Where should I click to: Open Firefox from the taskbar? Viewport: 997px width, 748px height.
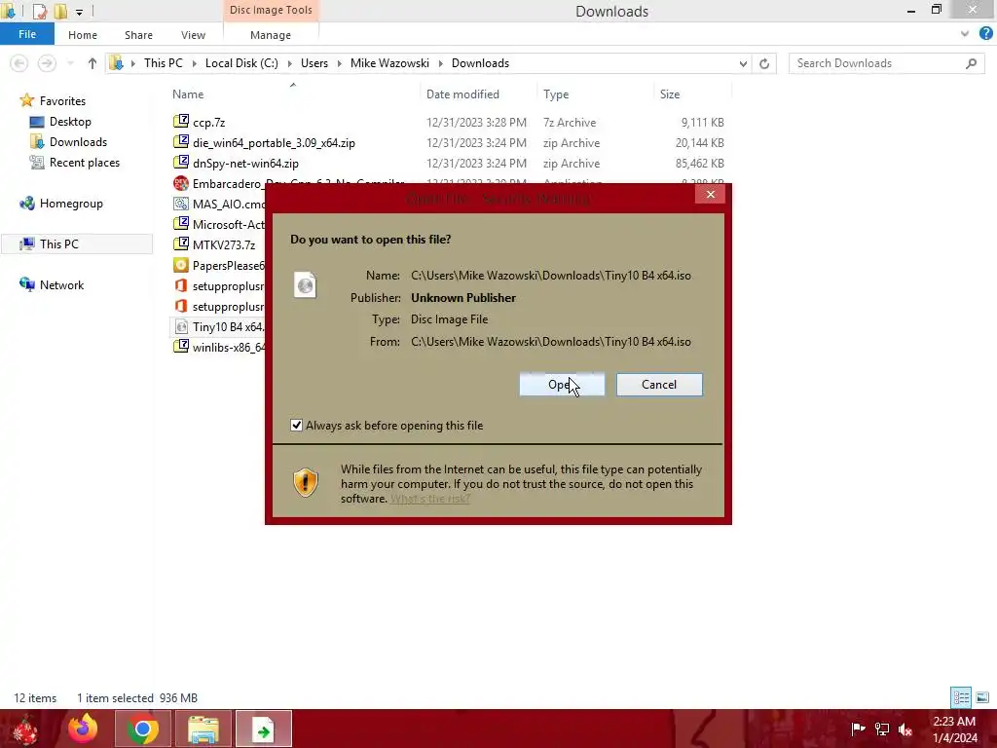coord(83,729)
